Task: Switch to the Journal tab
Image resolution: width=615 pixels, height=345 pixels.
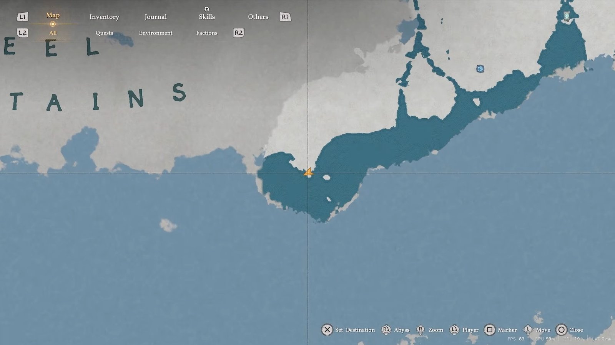Action: point(155,17)
